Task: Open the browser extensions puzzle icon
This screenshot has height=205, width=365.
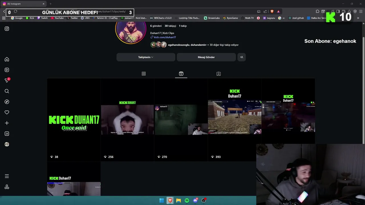Action: (317, 12)
